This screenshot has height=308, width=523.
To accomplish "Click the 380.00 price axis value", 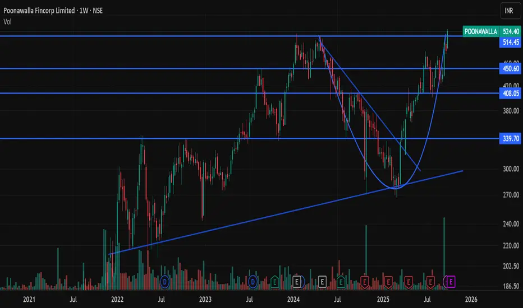I will click(x=511, y=111).
